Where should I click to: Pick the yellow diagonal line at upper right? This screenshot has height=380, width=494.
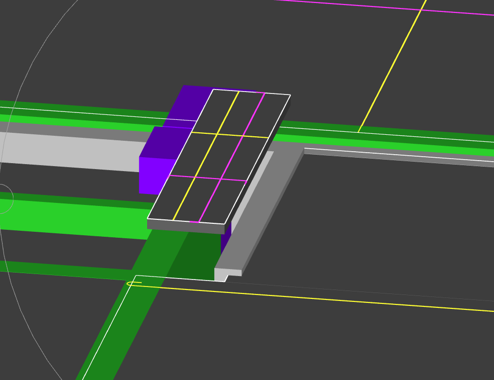tap(392, 66)
